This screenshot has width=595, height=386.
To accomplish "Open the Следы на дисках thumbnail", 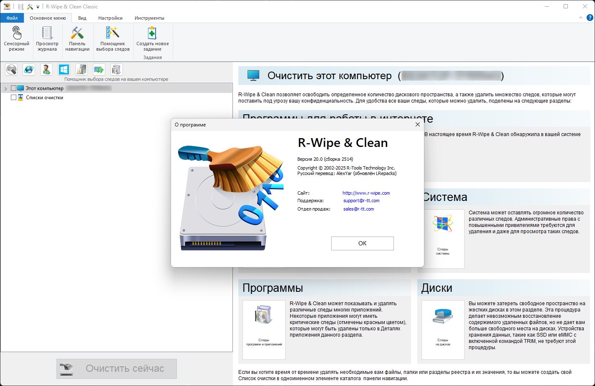I will point(443,330).
